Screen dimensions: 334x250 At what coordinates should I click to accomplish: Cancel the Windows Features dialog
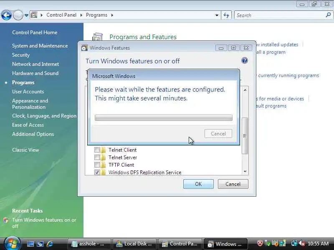point(233,184)
